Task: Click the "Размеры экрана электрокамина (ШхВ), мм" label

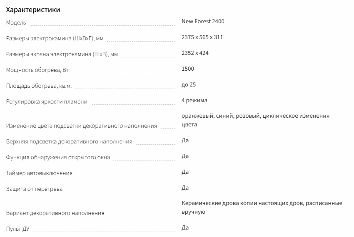Action: 62,54
